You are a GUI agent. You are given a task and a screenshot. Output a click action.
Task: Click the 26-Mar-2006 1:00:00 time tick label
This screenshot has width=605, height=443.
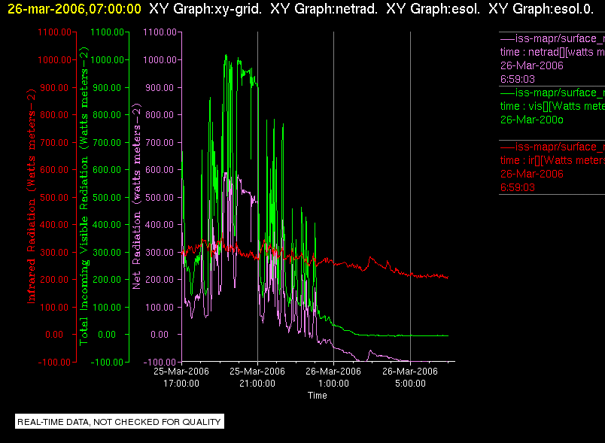coord(333,377)
